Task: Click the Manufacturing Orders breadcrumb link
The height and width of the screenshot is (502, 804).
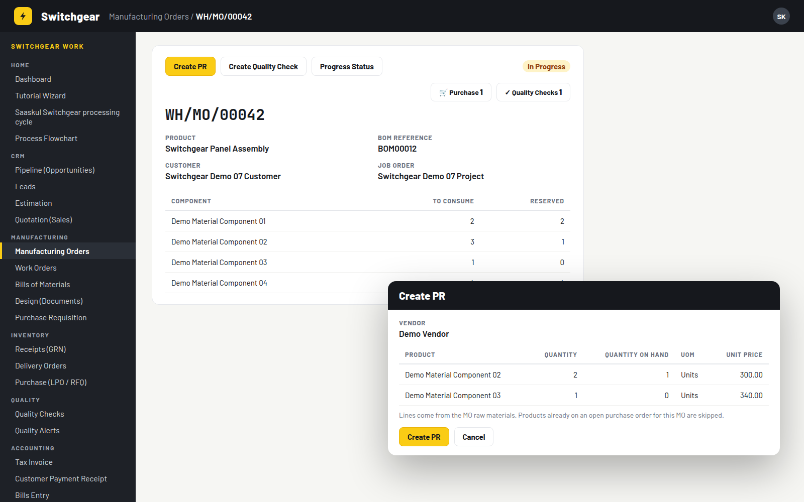Action: click(x=149, y=17)
